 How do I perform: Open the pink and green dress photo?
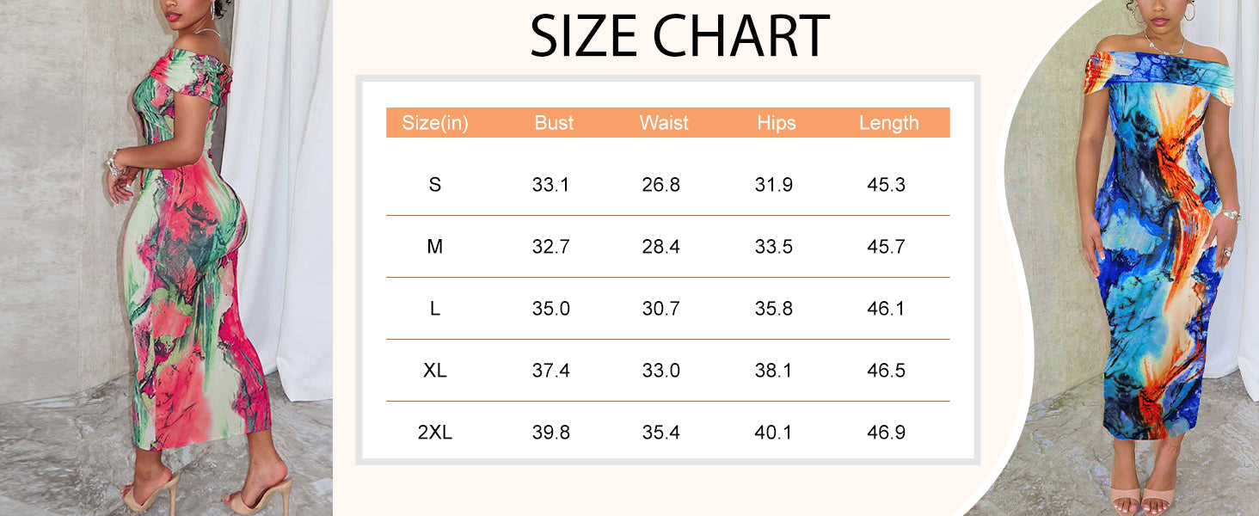[166, 258]
